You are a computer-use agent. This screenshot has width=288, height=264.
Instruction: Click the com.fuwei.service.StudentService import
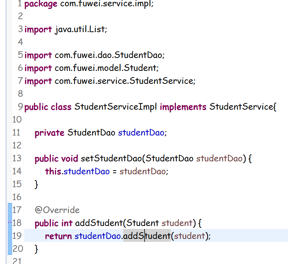[x=125, y=81]
